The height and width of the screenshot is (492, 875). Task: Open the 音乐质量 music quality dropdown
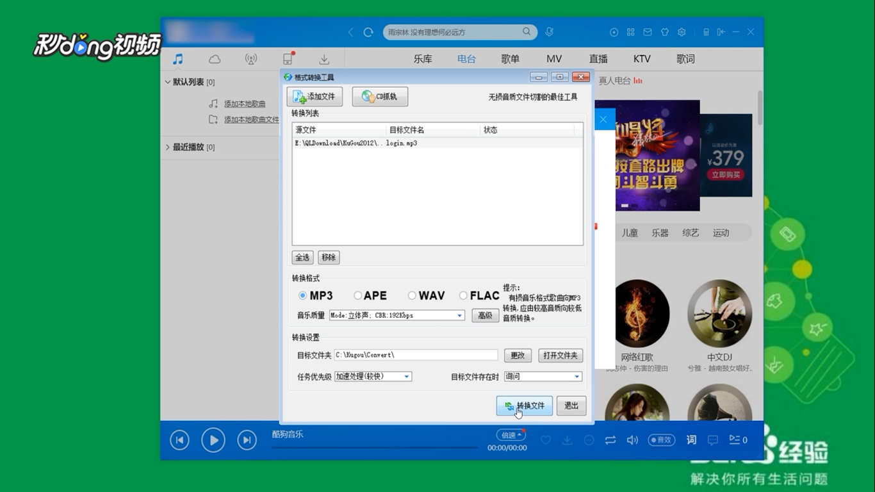pos(397,315)
